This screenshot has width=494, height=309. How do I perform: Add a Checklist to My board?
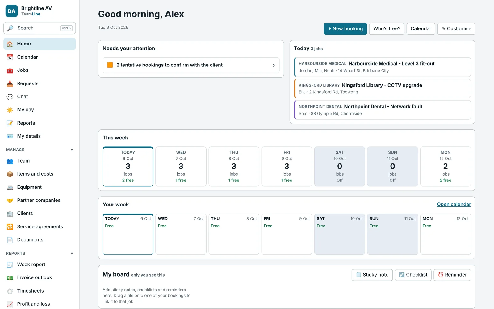click(413, 275)
